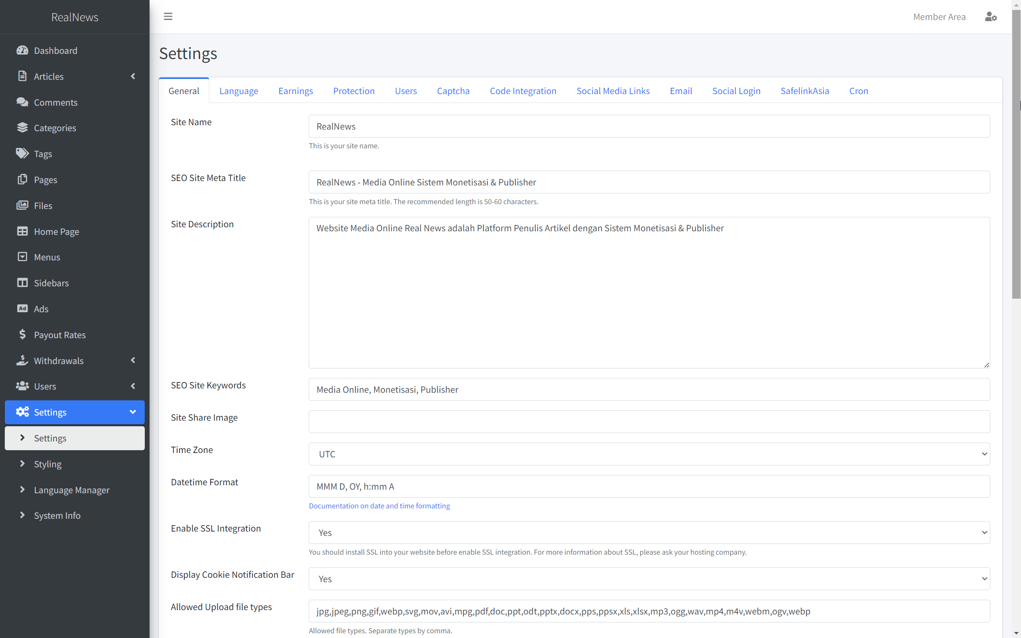Viewport: 1021px width, 638px height.
Task: Click the Member Area link
Action: coord(939,16)
